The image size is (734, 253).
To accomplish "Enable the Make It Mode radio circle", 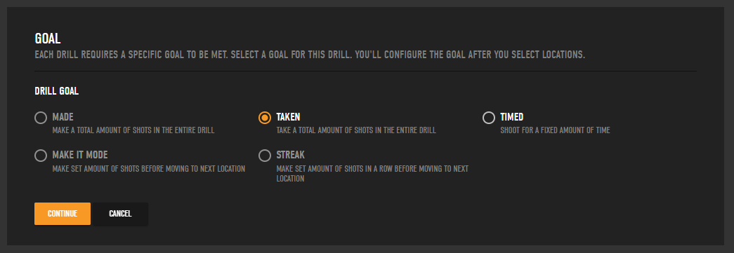I will [x=41, y=156].
